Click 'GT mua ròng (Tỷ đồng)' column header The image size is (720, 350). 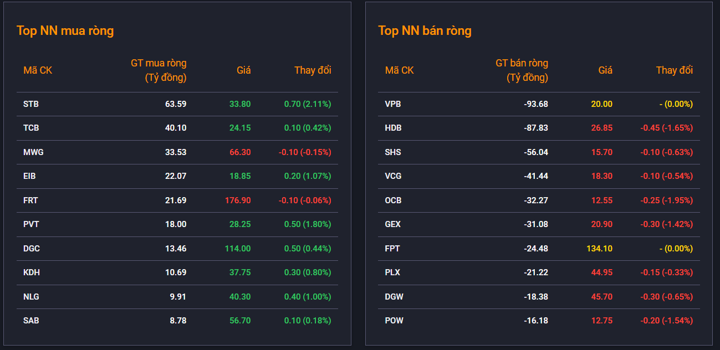tap(159, 70)
